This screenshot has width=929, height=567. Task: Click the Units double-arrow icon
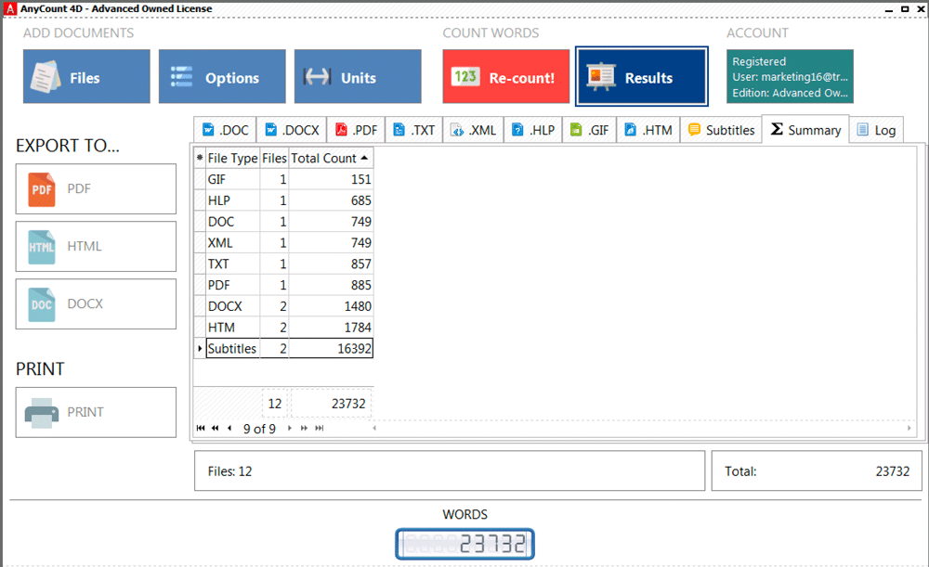pyautogui.click(x=317, y=77)
